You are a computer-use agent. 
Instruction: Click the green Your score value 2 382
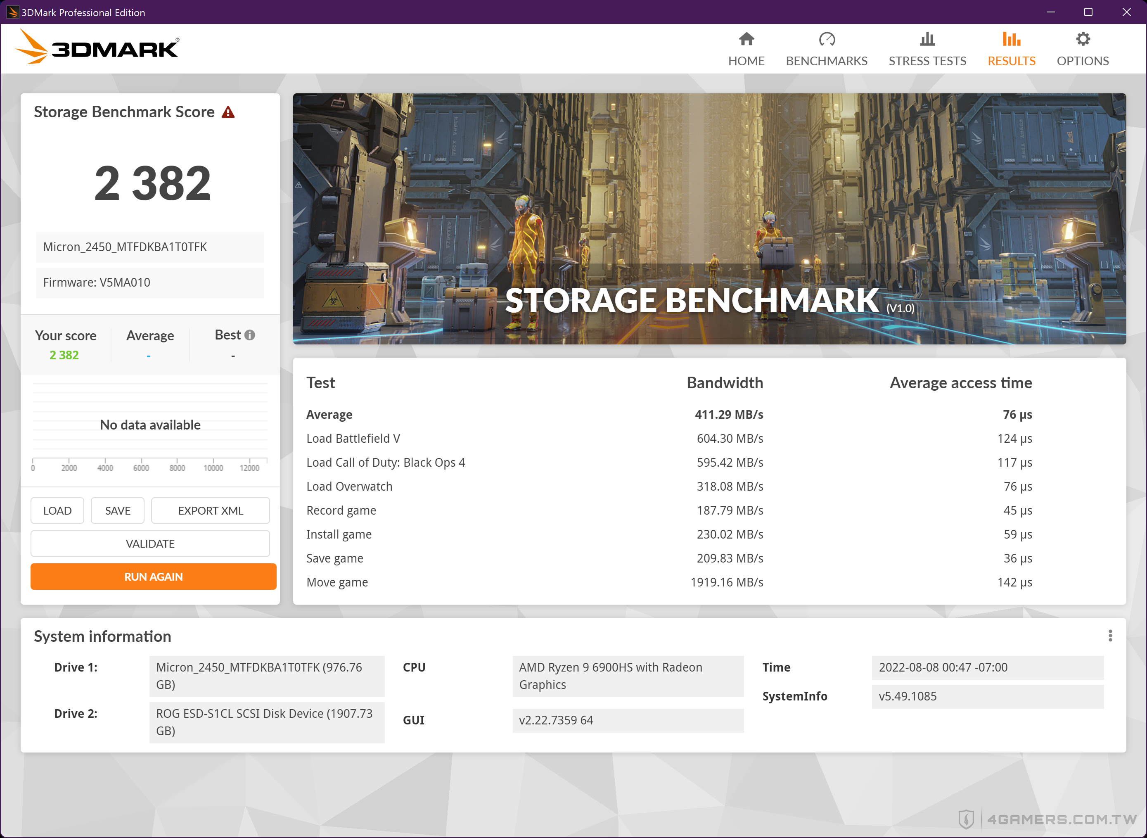pos(64,355)
